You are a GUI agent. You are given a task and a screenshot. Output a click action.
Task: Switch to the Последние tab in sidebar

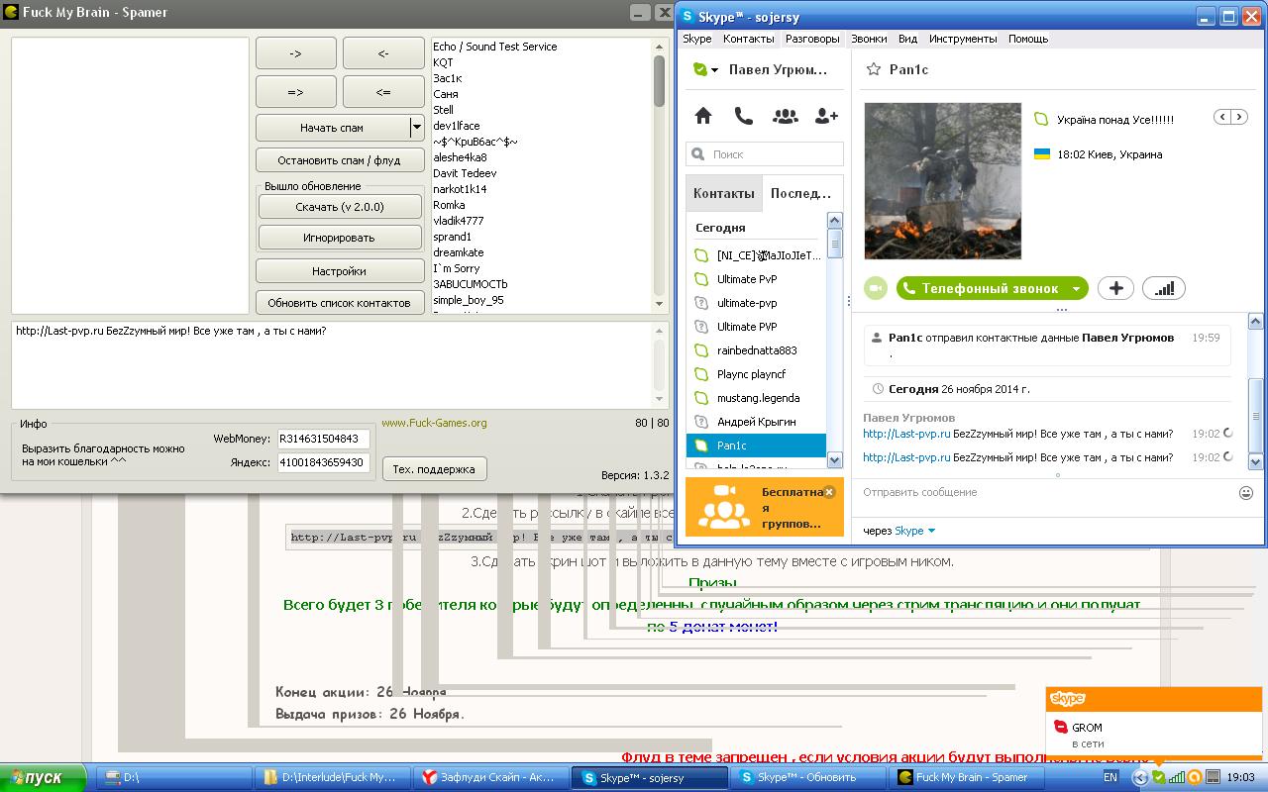800,193
